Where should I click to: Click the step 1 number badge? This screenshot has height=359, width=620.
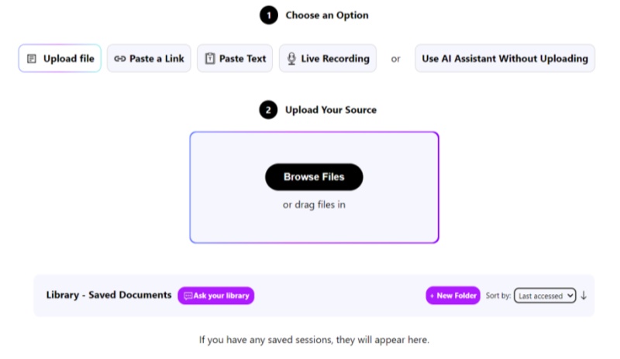click(268, 15)
